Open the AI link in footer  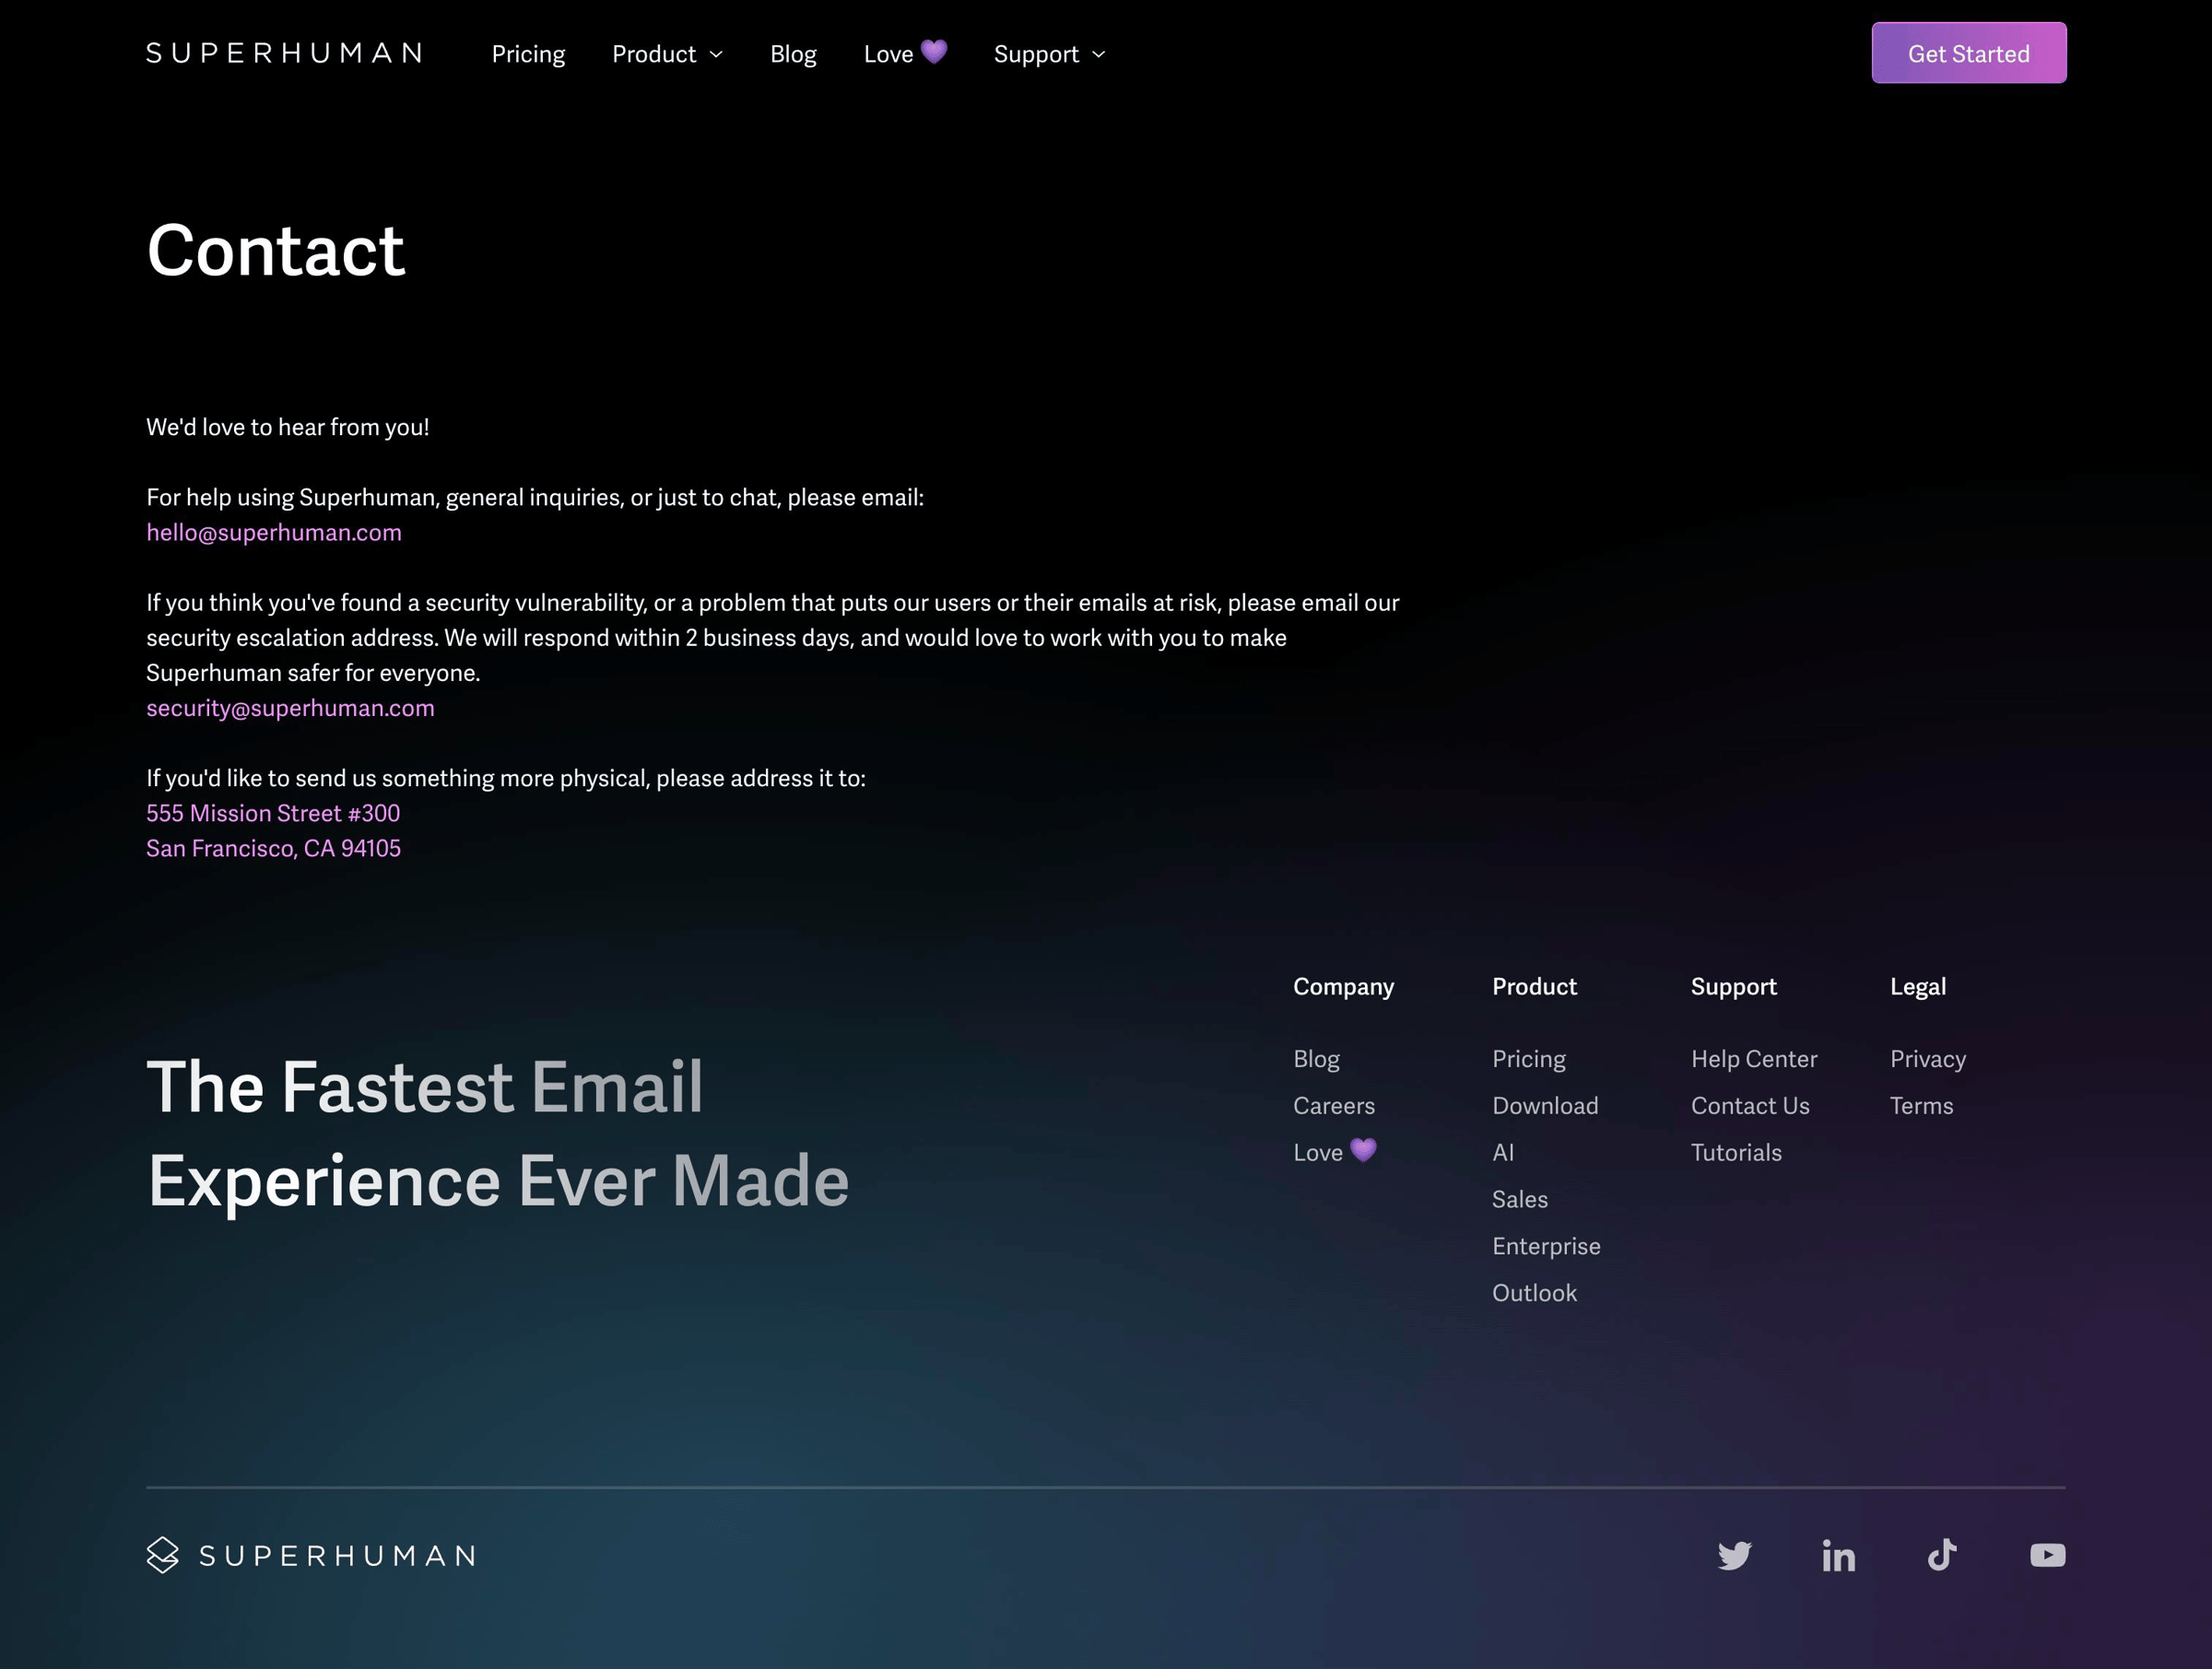tap(1503, 1153)
